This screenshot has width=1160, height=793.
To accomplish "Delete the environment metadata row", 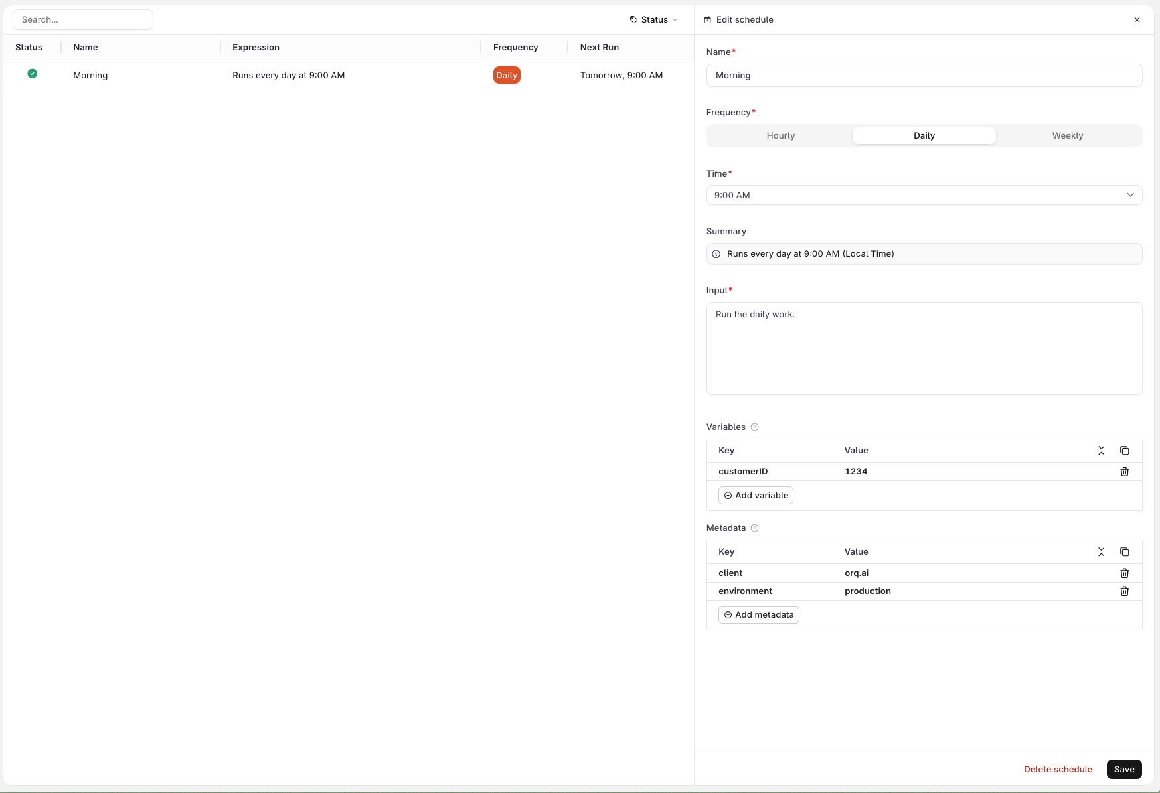I will (x=1124, y=591).
